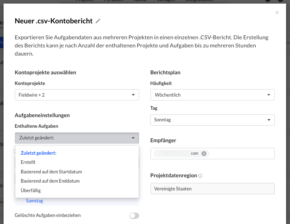
Task: Choose Basierend auf dem Startdatum
Action: (51, 172)
